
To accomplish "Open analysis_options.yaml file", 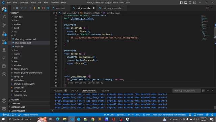I will 24,84.
